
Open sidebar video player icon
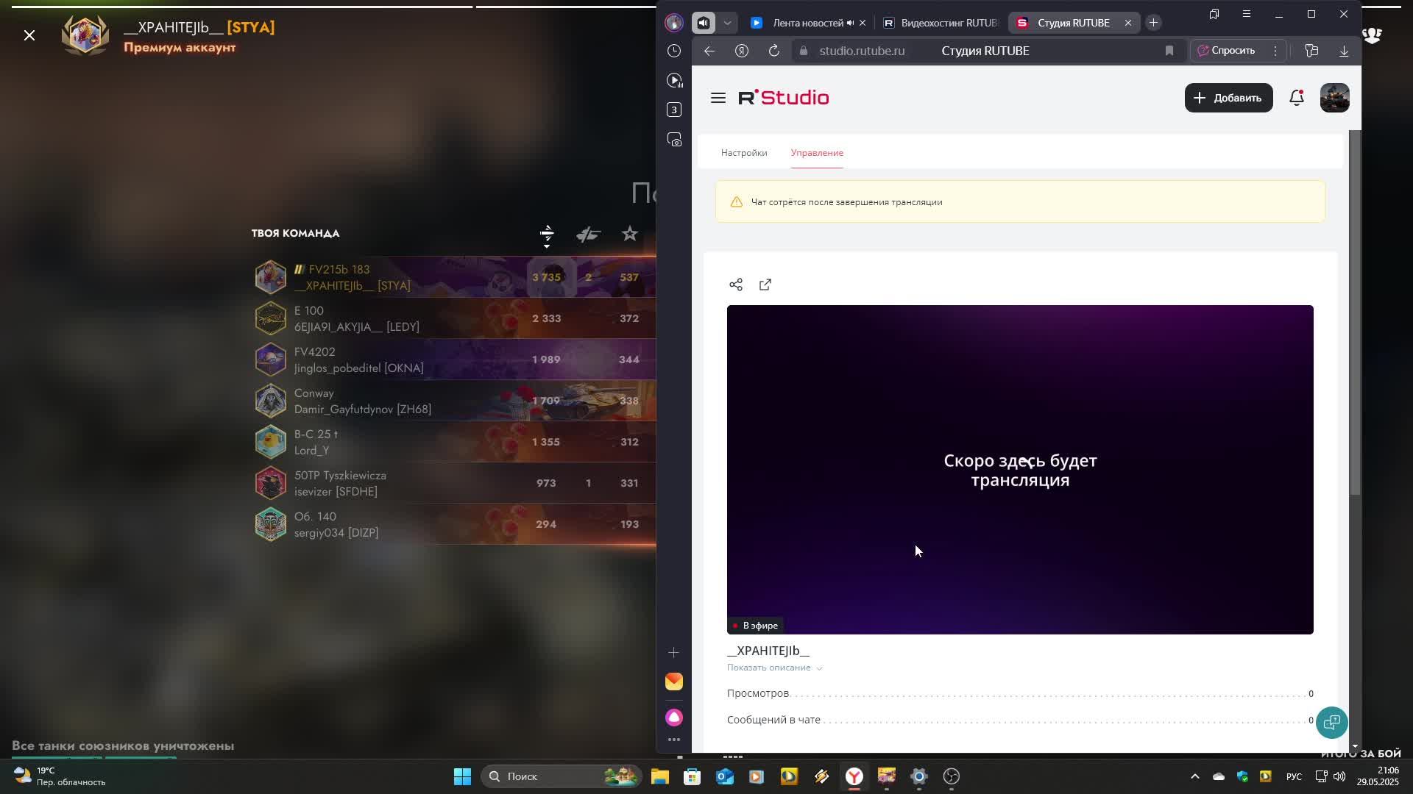[x=674, y=80]
